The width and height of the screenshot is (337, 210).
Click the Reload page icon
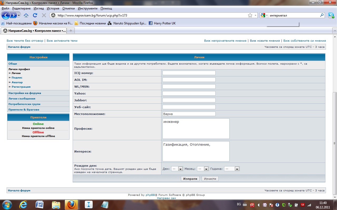click(35, 15)
